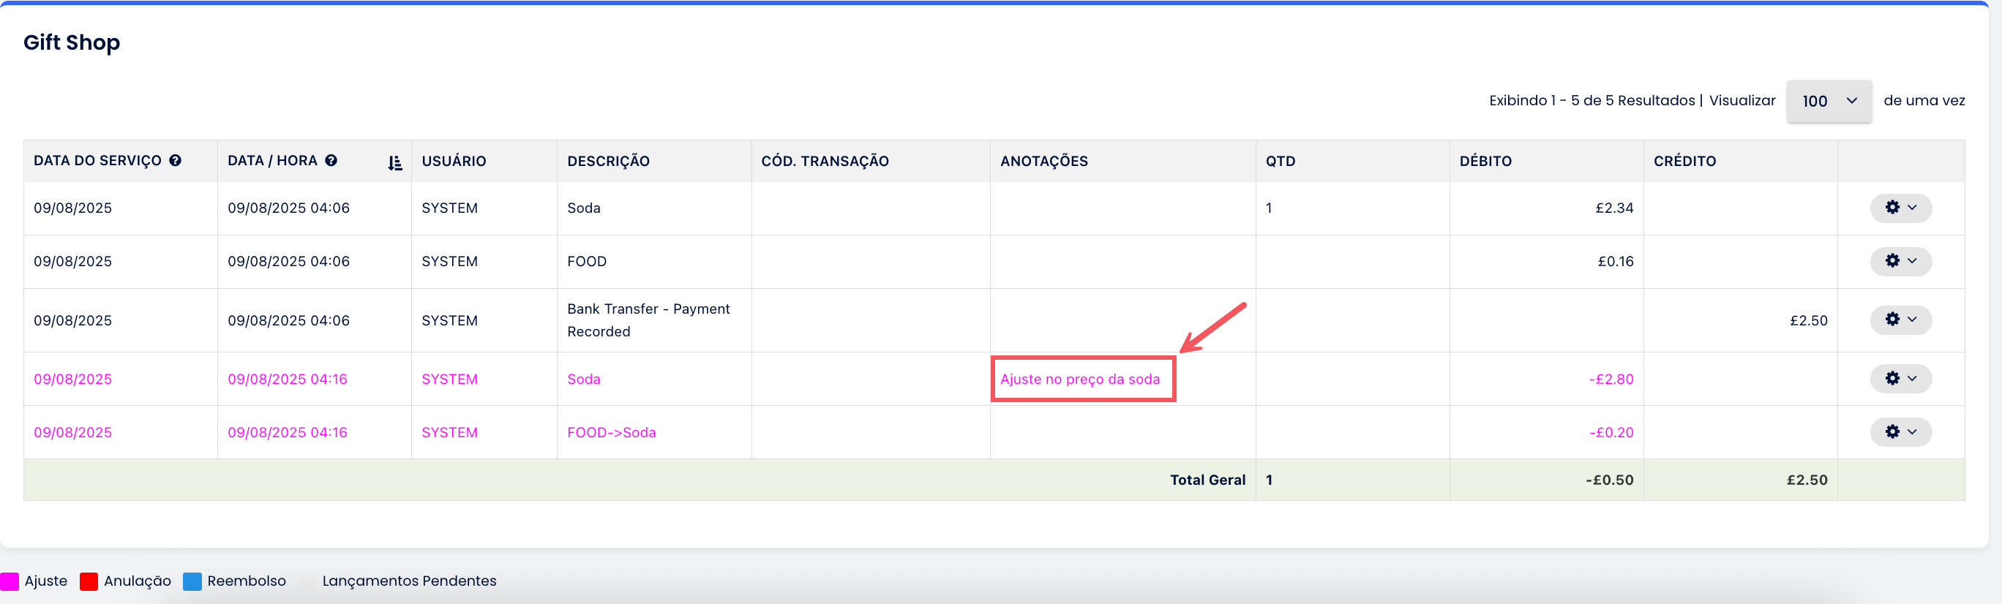The width and height of the screenshot is (2002, 604).
Task: Click the £2.34 debit amount
Action: 1614,208
